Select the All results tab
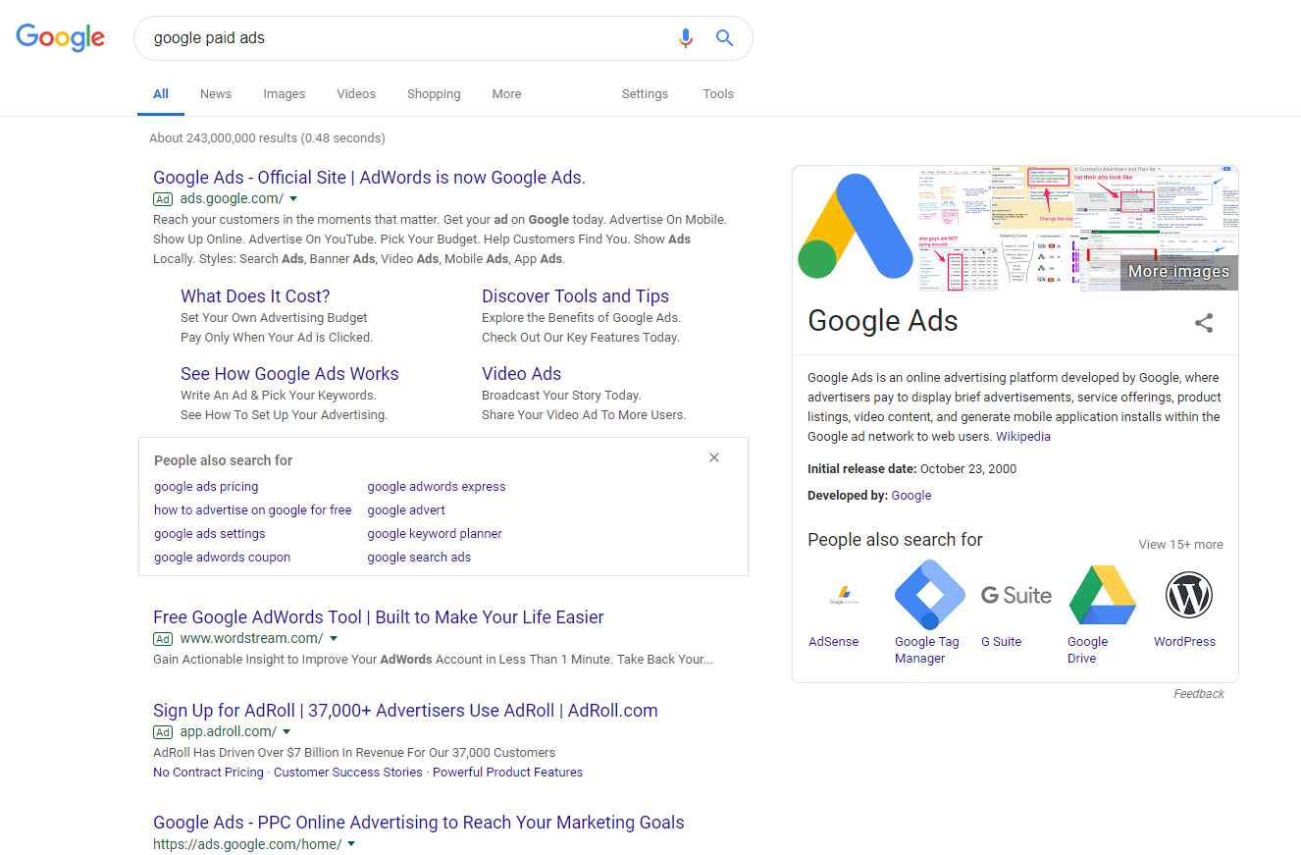1301x855 pixels. point(161,94)
